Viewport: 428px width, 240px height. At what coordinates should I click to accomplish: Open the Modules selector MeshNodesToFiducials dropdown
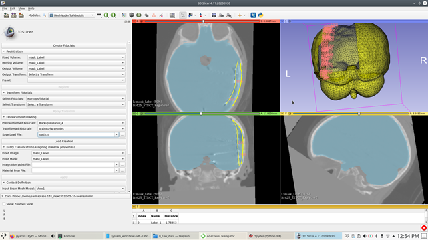click(71, 15)
